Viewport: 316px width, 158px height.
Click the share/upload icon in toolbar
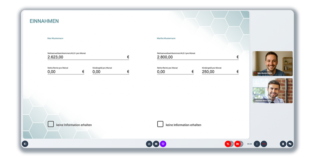tap(149, 144)
